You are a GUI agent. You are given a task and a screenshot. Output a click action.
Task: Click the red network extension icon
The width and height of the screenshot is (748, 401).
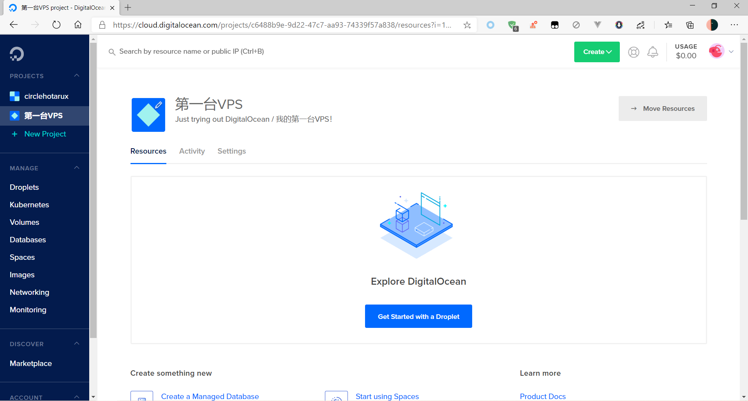click(534, 25)
